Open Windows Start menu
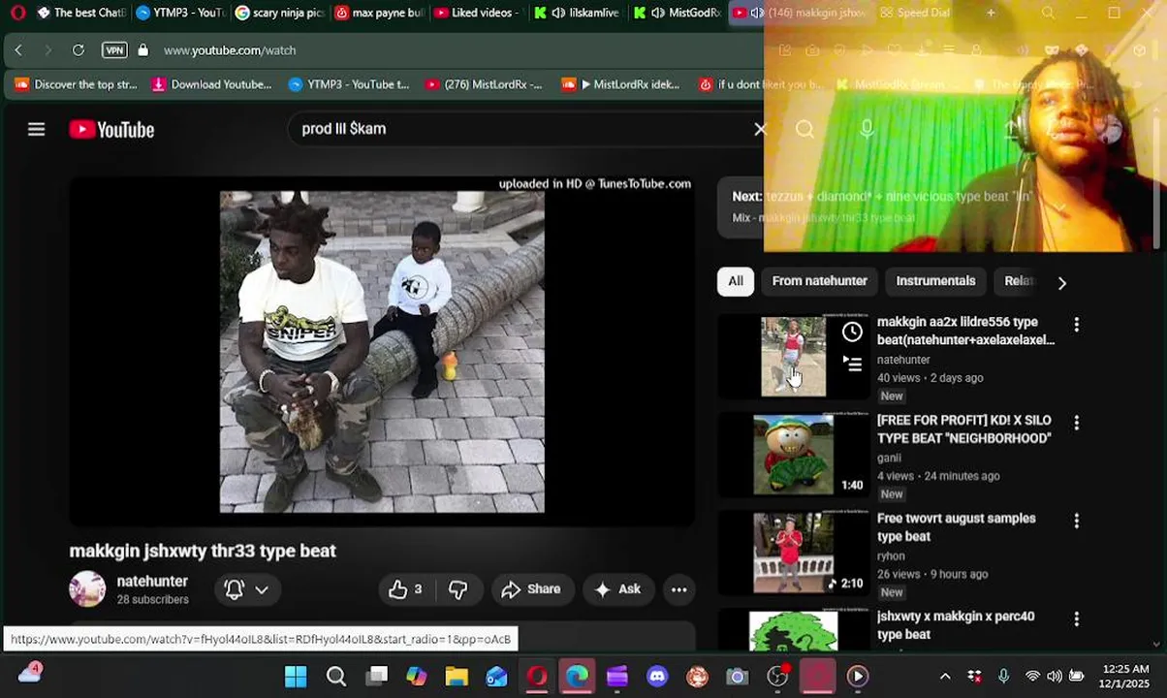 click(296, 676)
